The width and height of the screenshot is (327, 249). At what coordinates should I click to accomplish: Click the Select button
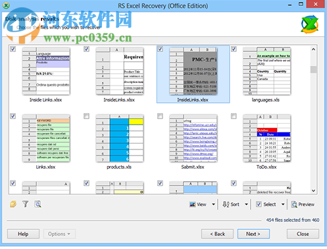[266, 204]
